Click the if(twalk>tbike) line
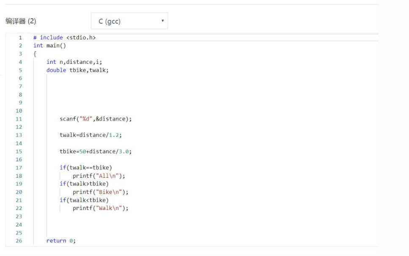 (x=84, y=184)
